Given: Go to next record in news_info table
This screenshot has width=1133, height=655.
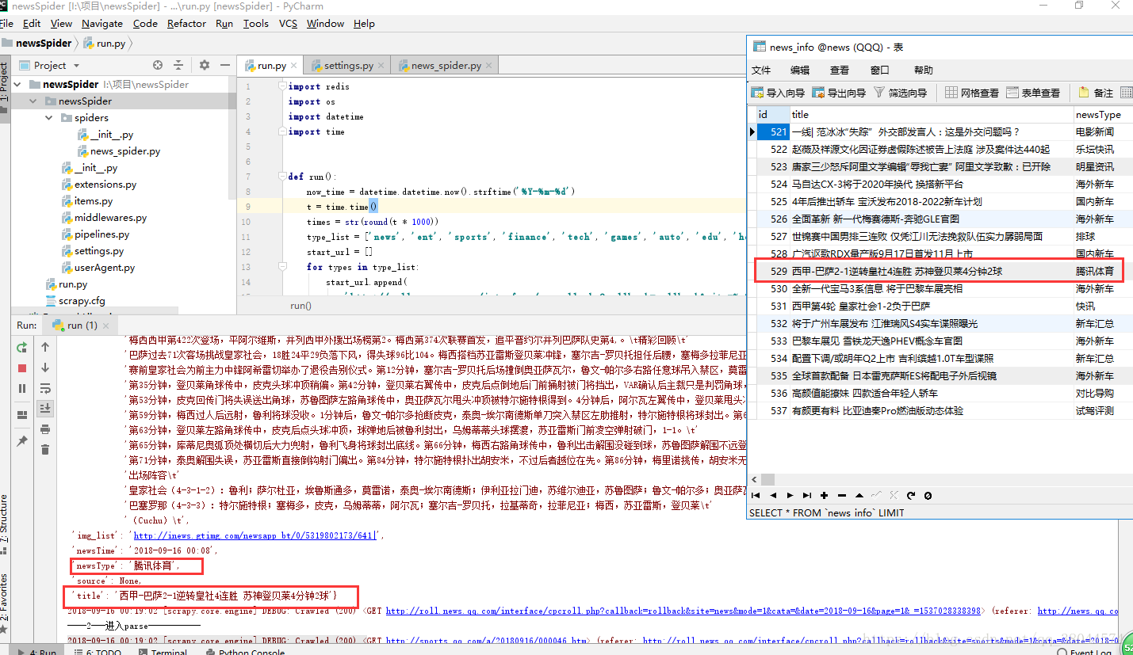Looking at the screenshot, I should pos(790,495).
